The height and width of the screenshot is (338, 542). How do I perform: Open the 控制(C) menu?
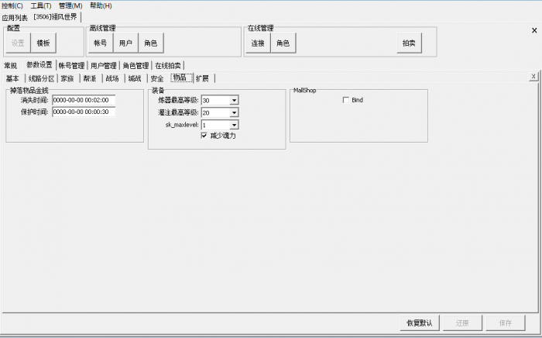13,5
